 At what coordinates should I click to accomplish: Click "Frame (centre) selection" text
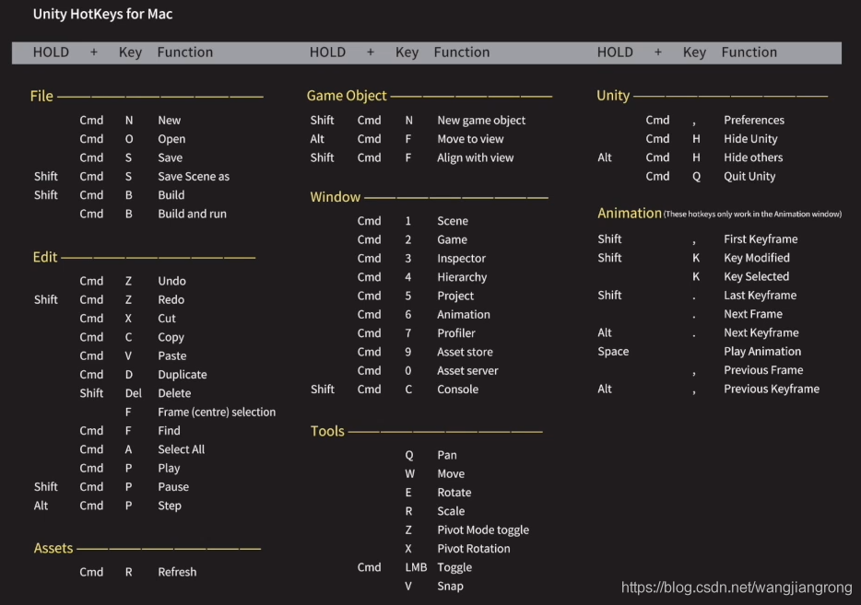pos(217,412)
